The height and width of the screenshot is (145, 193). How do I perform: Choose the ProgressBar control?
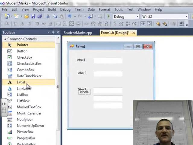29,138
